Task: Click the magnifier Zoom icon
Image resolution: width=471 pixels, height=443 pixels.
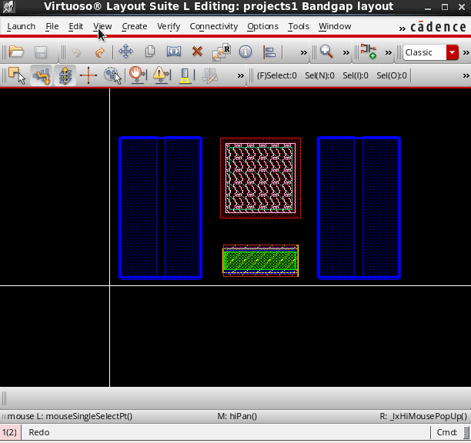Action: tap(326, 52)
